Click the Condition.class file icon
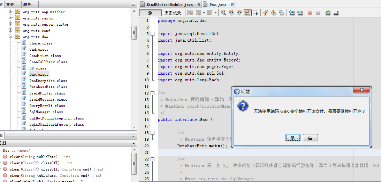 [24, 55]
